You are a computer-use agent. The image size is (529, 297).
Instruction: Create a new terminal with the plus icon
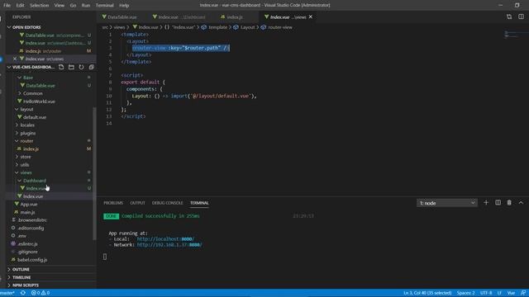click(x=486, y=203)
